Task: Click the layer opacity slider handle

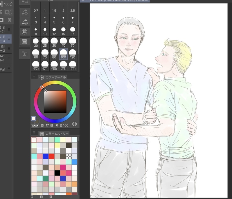Action: coord(1,4)
